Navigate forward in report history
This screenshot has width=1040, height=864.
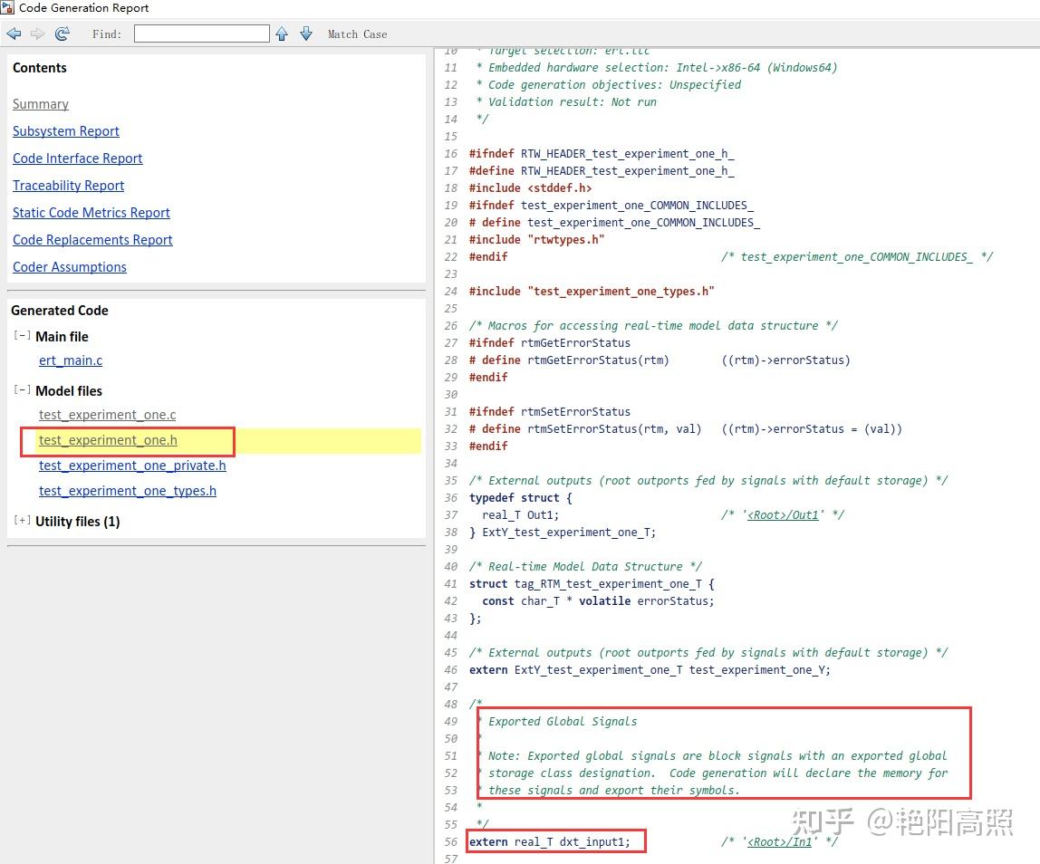[x=37, y=34]
